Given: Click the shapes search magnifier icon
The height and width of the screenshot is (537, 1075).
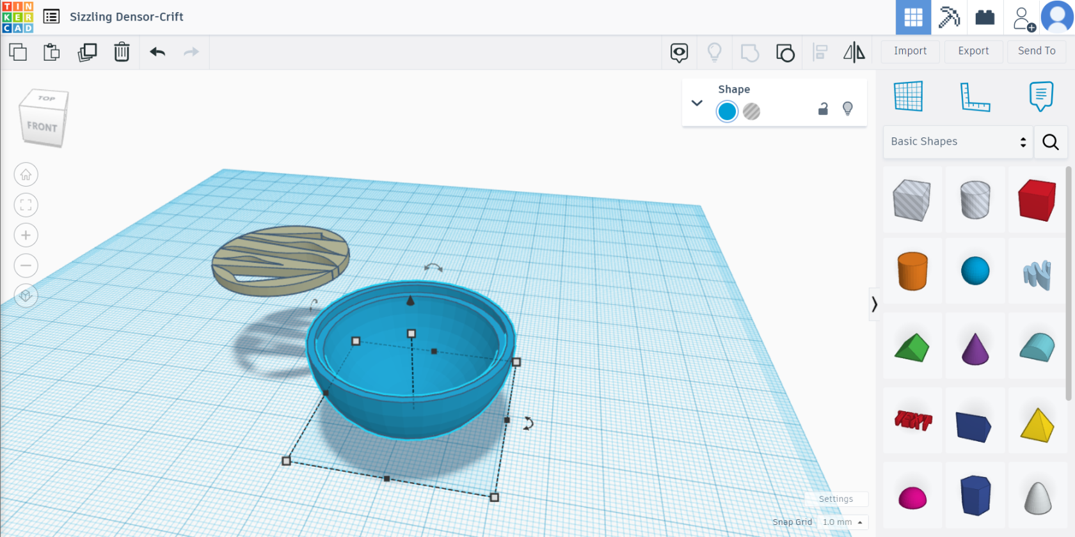Looking at the screenshot, I should point(1051,142).
